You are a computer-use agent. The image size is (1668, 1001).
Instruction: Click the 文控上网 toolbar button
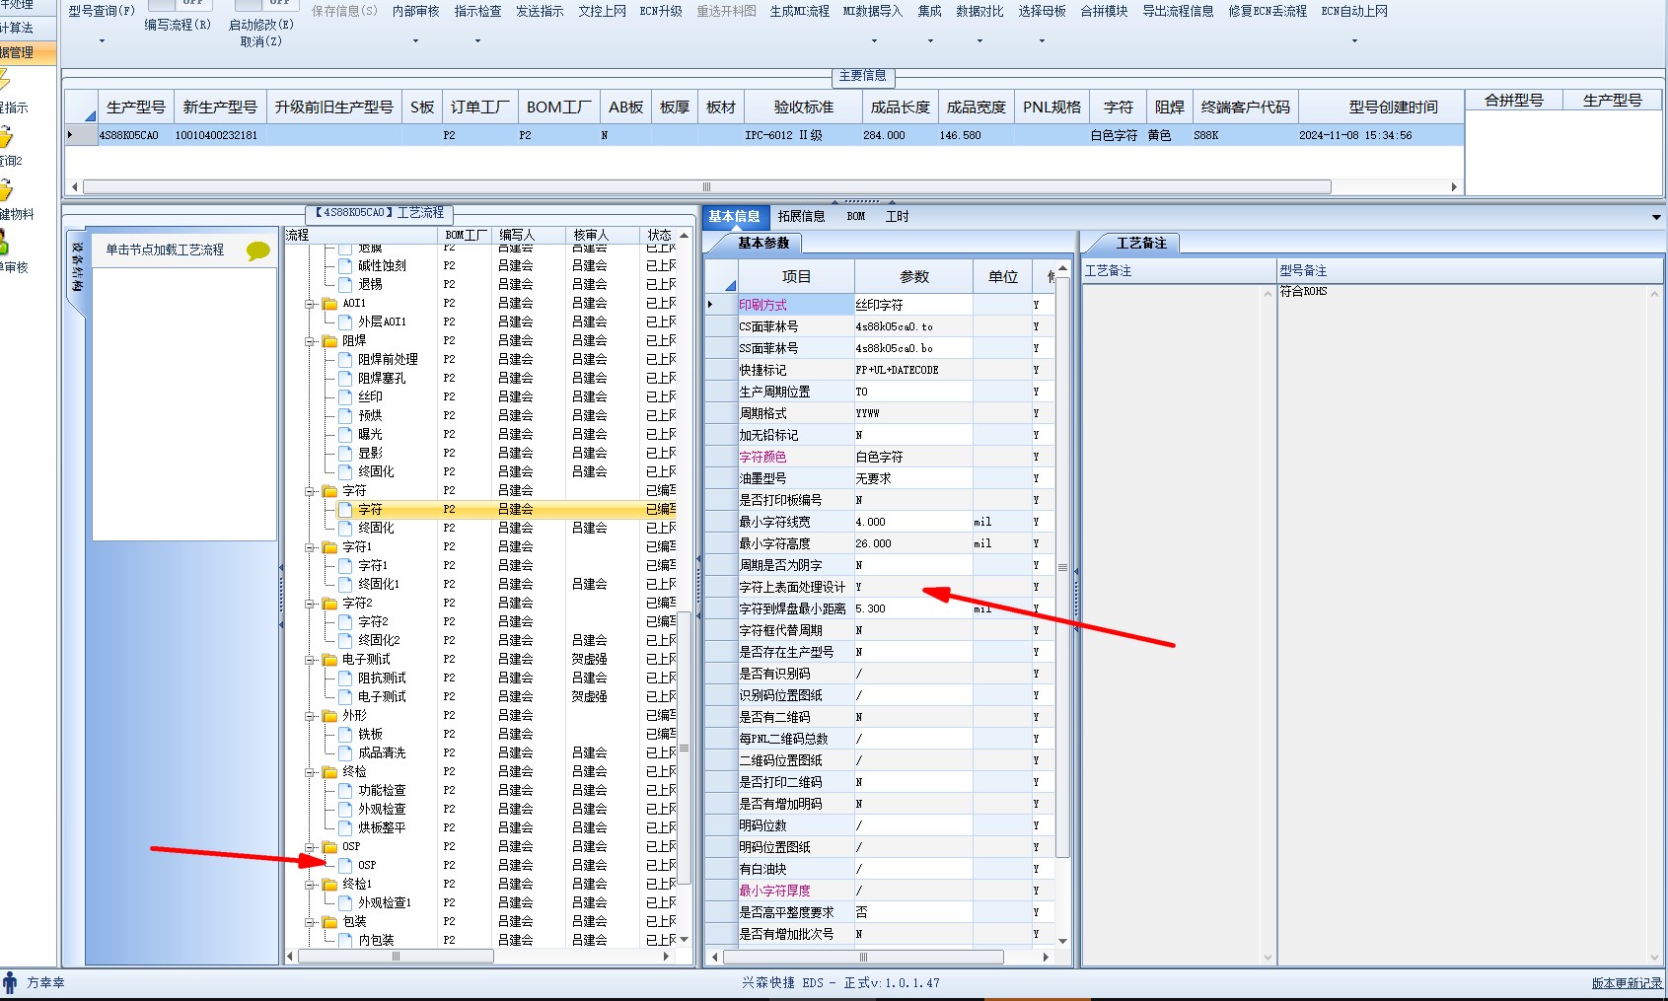tap(602, 12)
